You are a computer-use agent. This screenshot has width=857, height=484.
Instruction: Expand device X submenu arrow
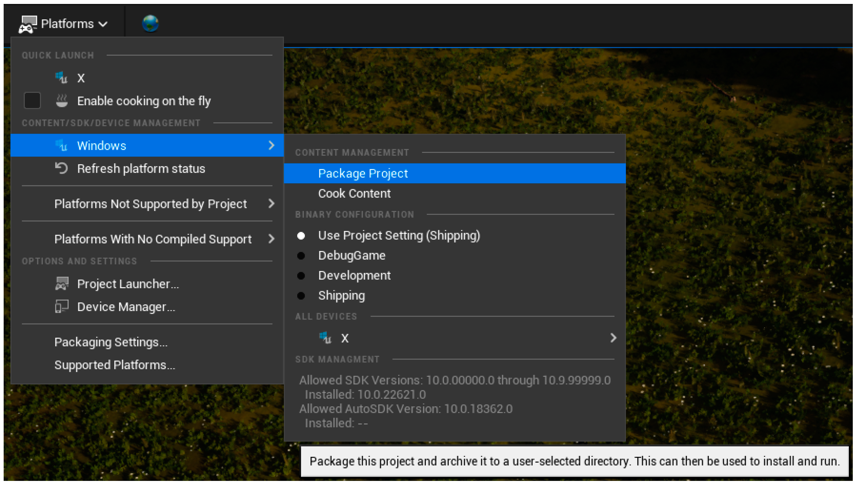pyautogui.click(x=613, y=338)
